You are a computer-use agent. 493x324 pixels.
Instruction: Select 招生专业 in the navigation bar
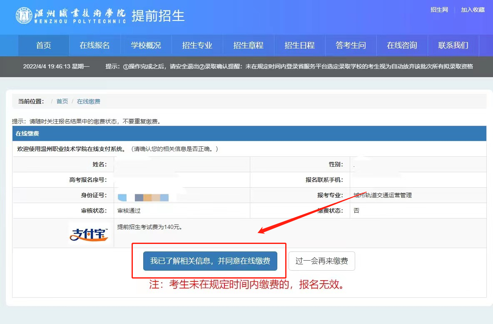[197, 45]
